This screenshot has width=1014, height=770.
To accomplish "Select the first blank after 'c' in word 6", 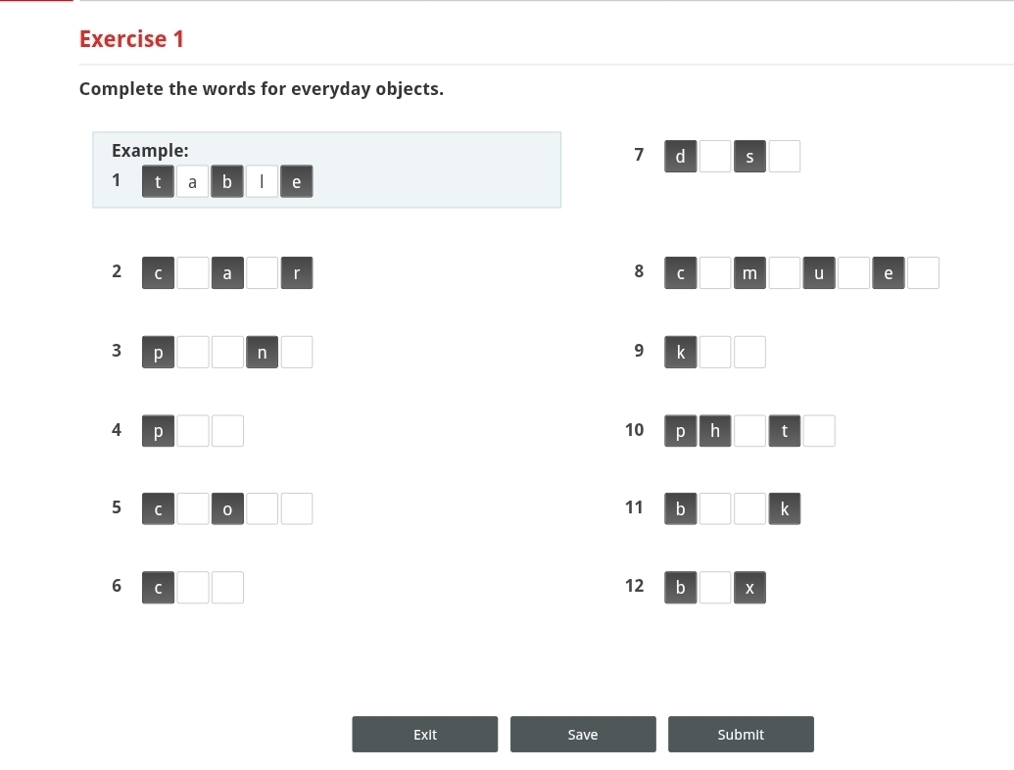I will point(193,588).
